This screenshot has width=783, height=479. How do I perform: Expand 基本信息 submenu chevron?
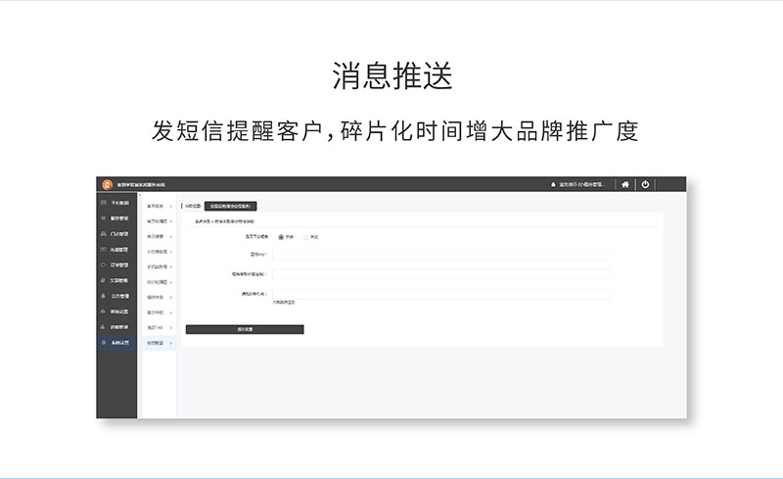point(170,206)
